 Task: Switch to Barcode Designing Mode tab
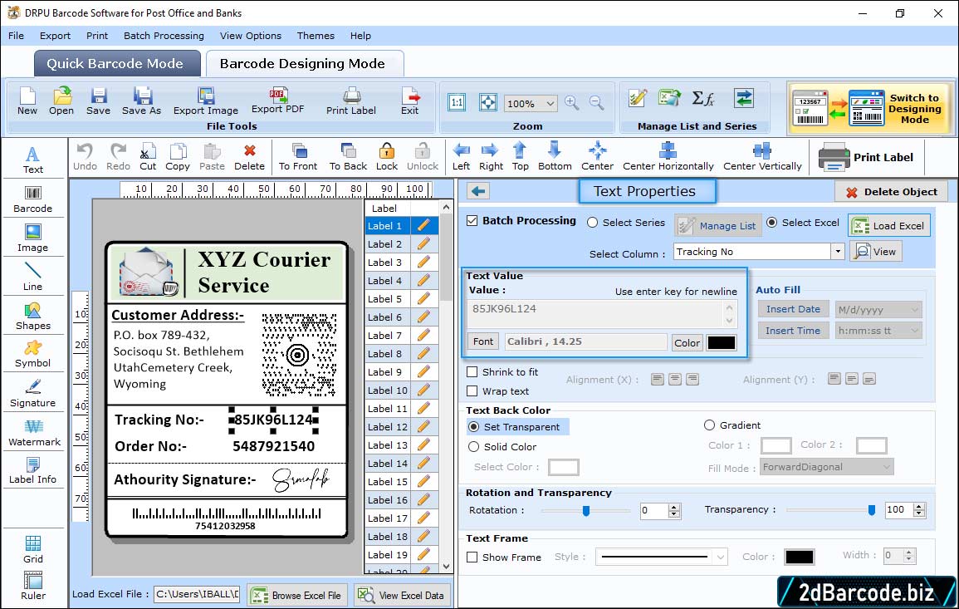tap(304, 64)
